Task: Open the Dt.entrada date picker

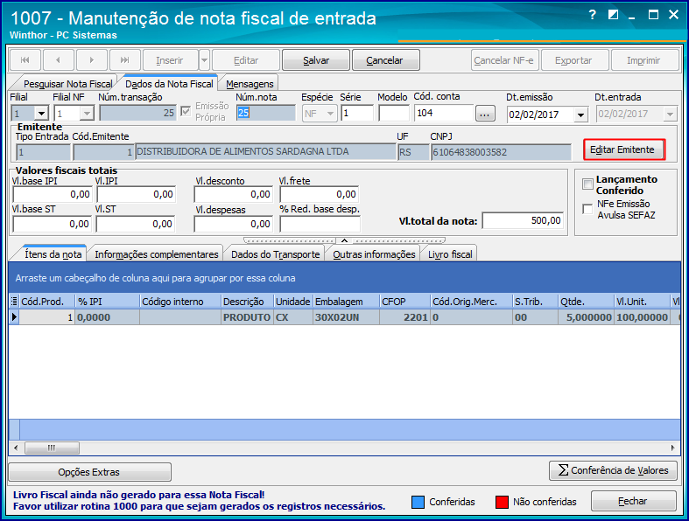Action: 670,115
